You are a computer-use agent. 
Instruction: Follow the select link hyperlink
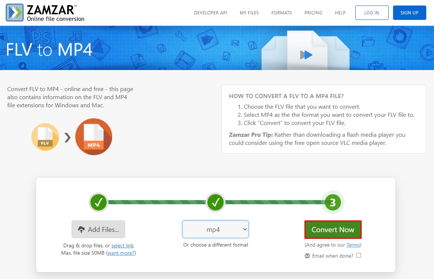123,245
